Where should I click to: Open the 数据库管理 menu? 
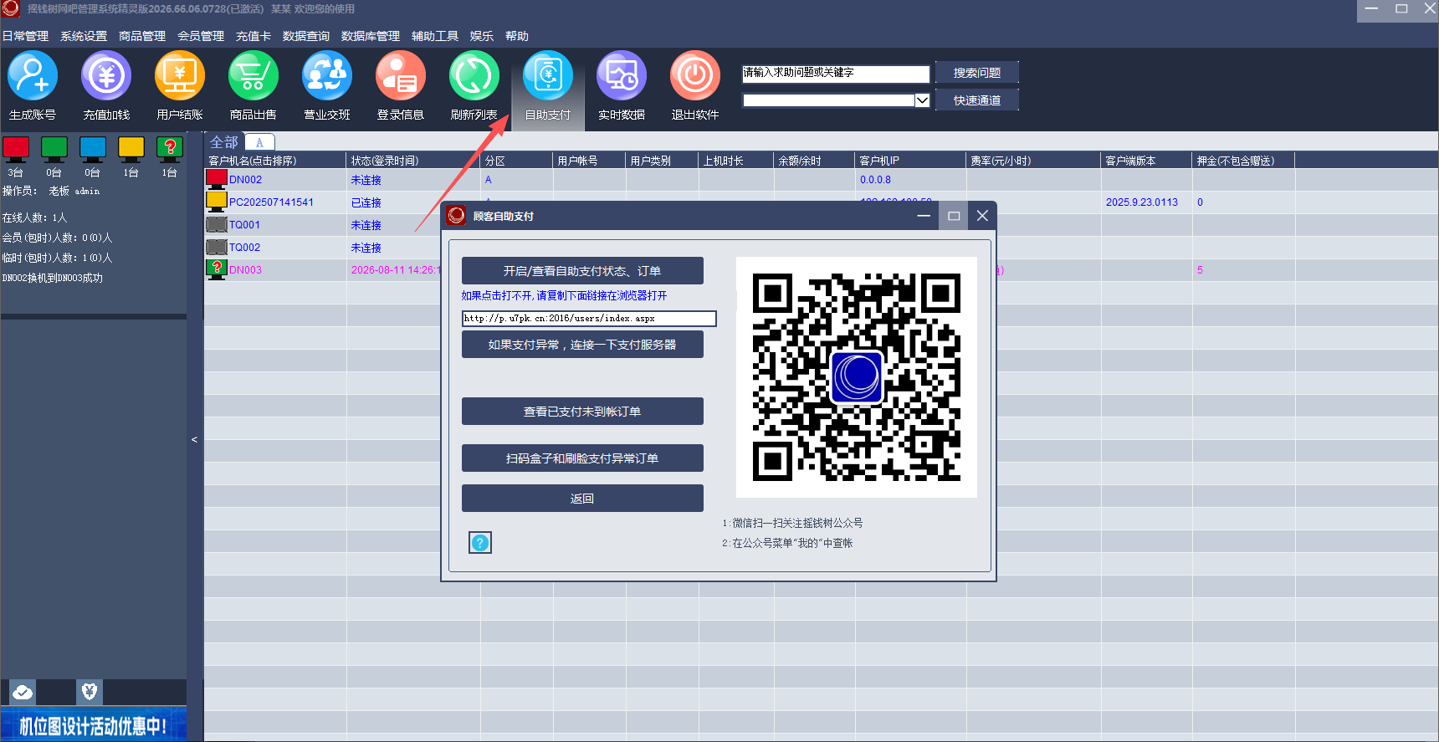(371, 36)
